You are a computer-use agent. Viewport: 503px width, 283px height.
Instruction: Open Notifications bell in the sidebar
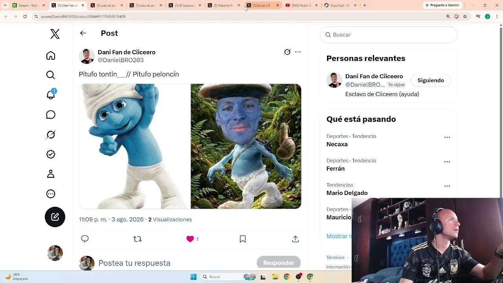tap(51, 95)
